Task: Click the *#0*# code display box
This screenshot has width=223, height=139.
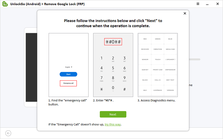Action: [113, 42]
